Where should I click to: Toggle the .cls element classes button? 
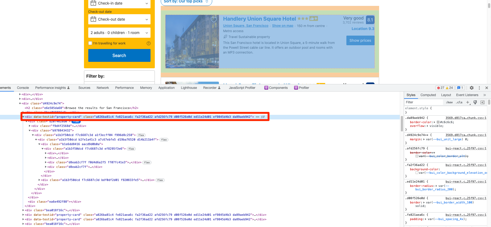[459, 102]
